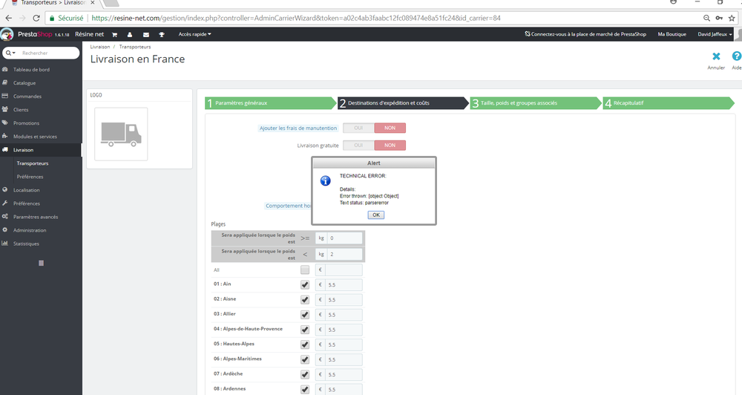Go to step 4 Récapitulatif
The image size is (742, 395).
click(x=669, y=102)
